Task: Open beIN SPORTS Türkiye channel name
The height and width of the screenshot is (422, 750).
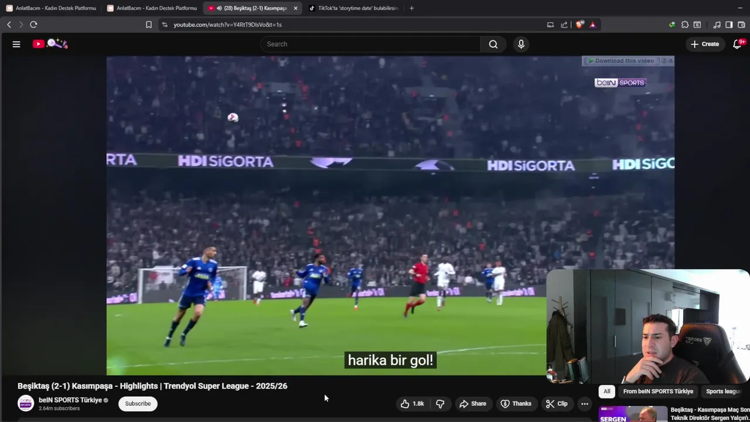Action: (x=70, y=400)
